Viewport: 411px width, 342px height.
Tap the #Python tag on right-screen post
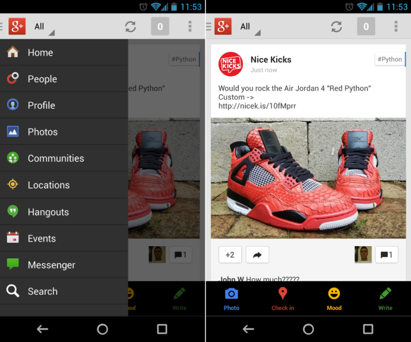[390, 60]
